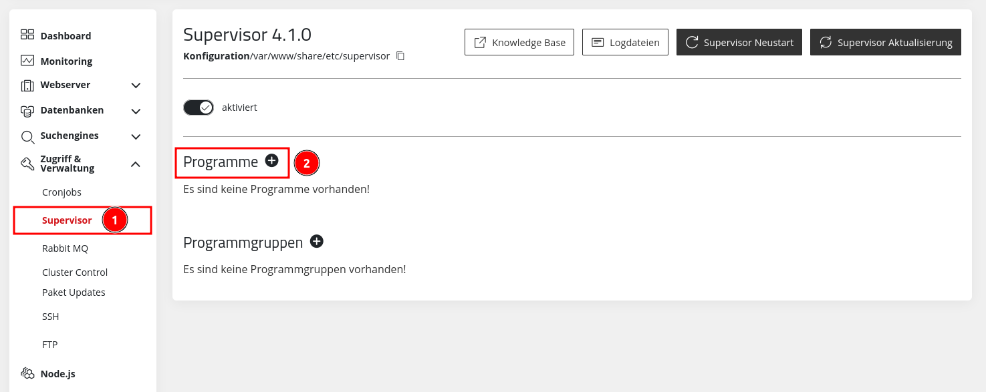Expand the Suchengines menu chevron

click(136, 137)
